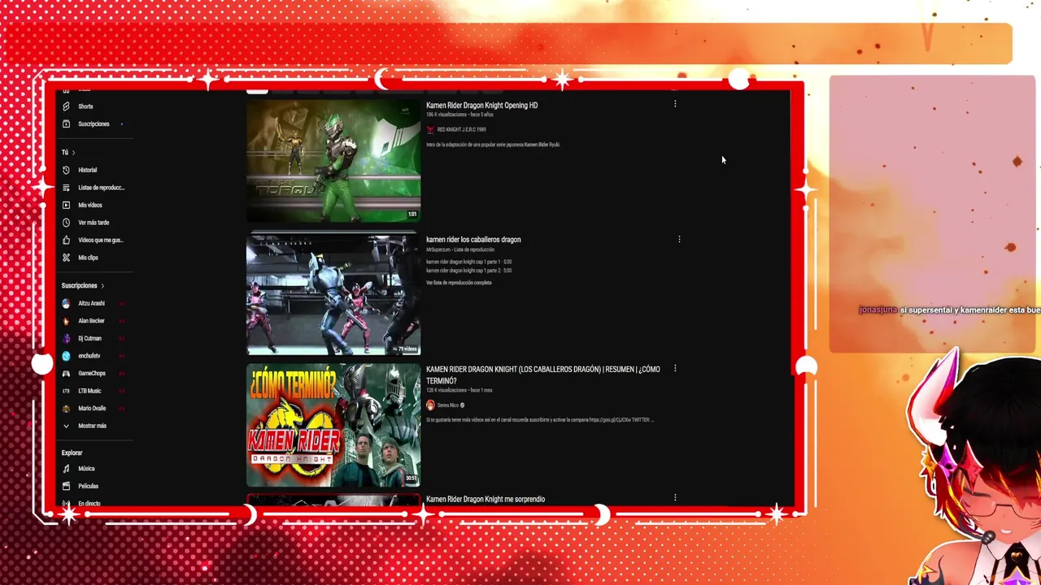
Task: Open Listas de reproducción in sidebar
Action: pos(94,188)
